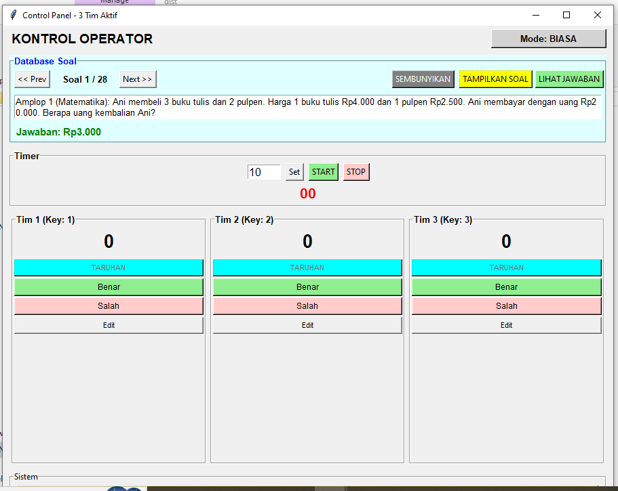Image resolution: width=618 pixels, height=491 pixels.
Task: Toggle the Mode: BIASA button
Action: pyautogui.click(x=548, y=39)
